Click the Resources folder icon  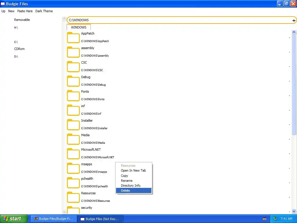coord(73,197)
